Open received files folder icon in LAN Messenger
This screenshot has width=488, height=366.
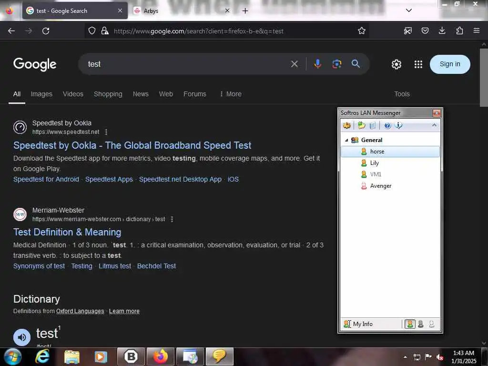(361, 125)
